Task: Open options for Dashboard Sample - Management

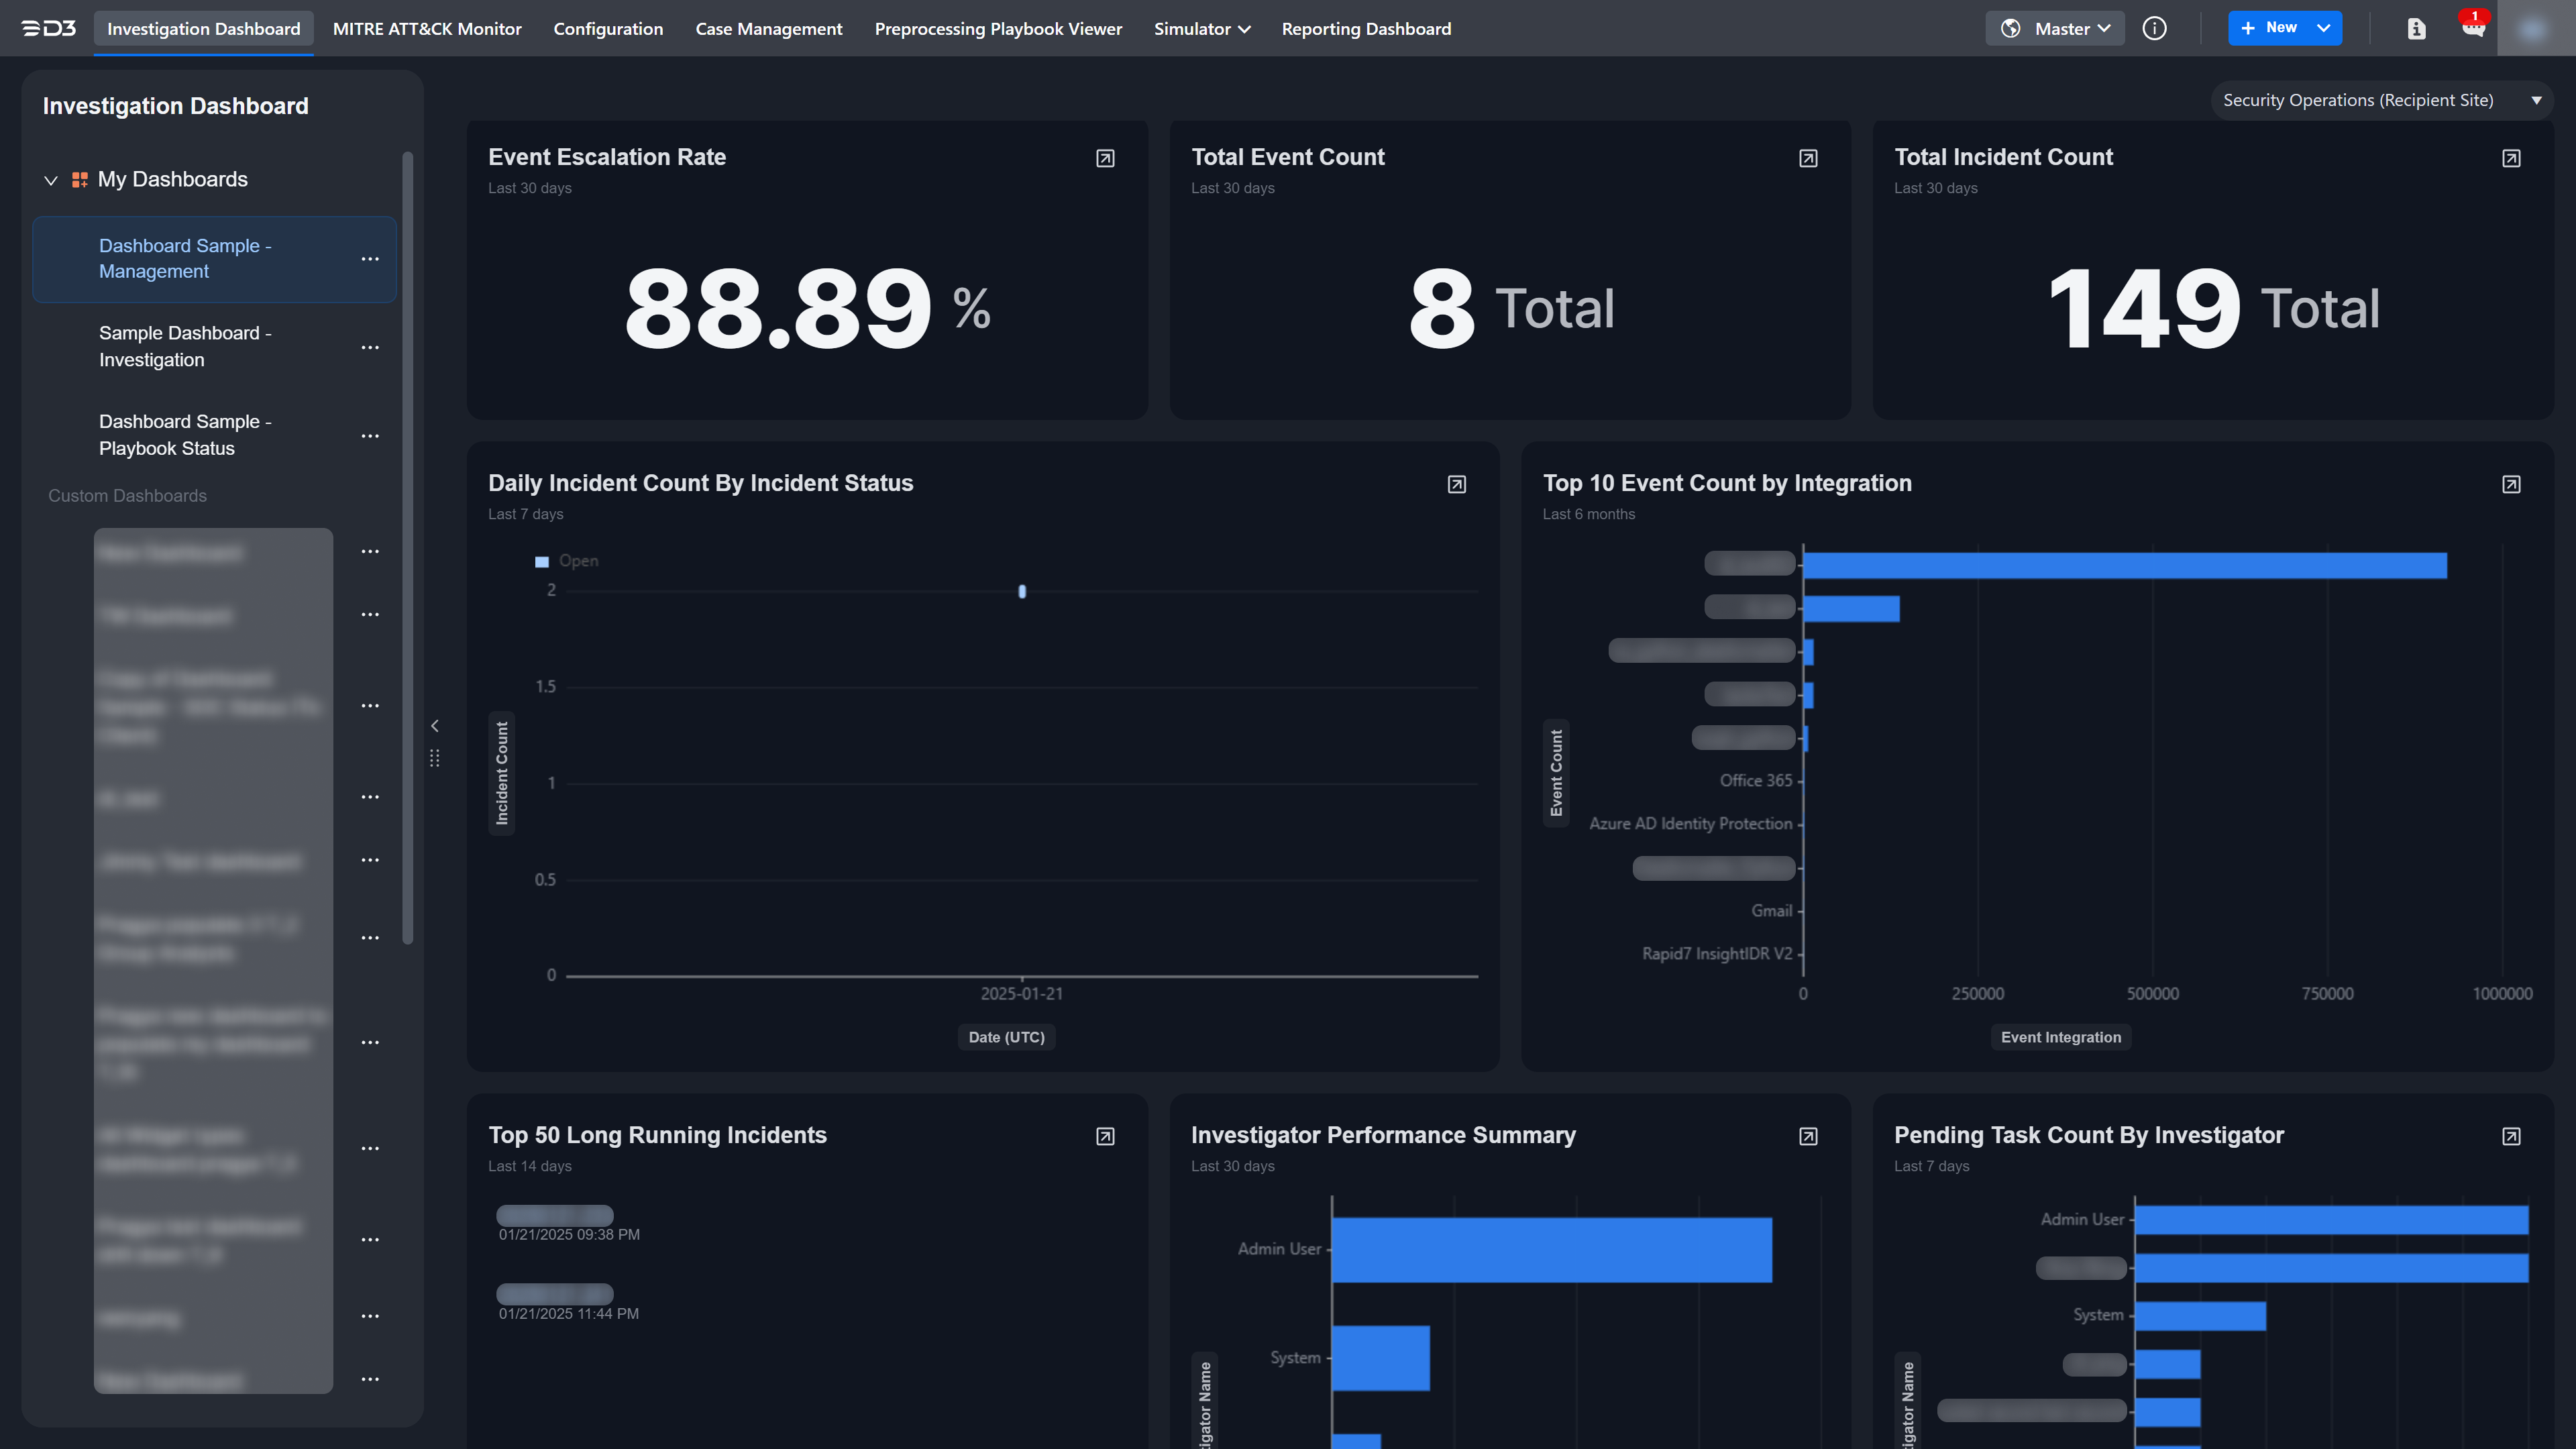Action: [x=370, y=259]
